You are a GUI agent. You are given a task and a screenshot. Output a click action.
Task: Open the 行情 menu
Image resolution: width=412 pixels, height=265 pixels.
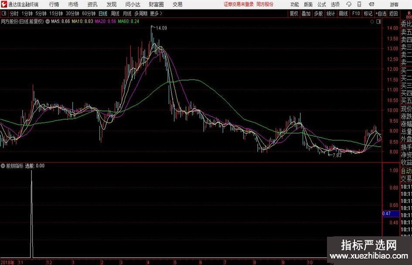(54, 4)
